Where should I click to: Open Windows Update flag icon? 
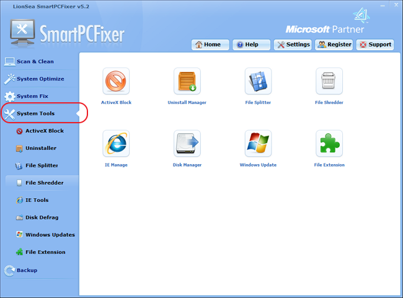[258, 143]
